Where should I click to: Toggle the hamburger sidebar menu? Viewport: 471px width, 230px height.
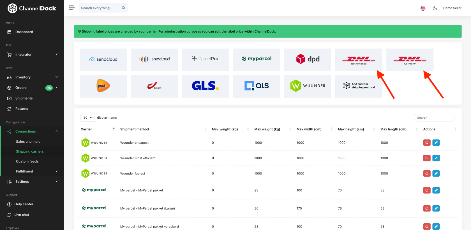(72, 8)
